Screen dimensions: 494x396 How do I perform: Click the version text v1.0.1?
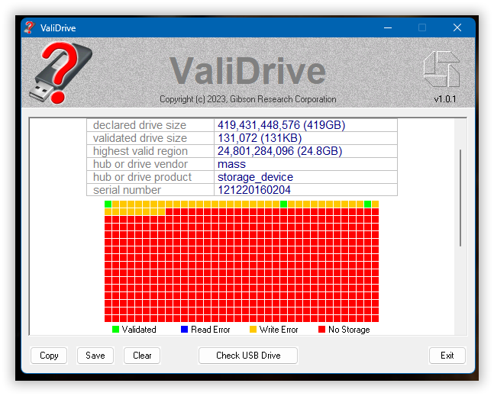(445, 99)
